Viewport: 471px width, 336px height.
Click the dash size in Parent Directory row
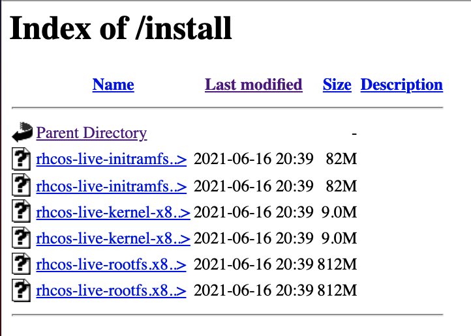click(354, 133)
